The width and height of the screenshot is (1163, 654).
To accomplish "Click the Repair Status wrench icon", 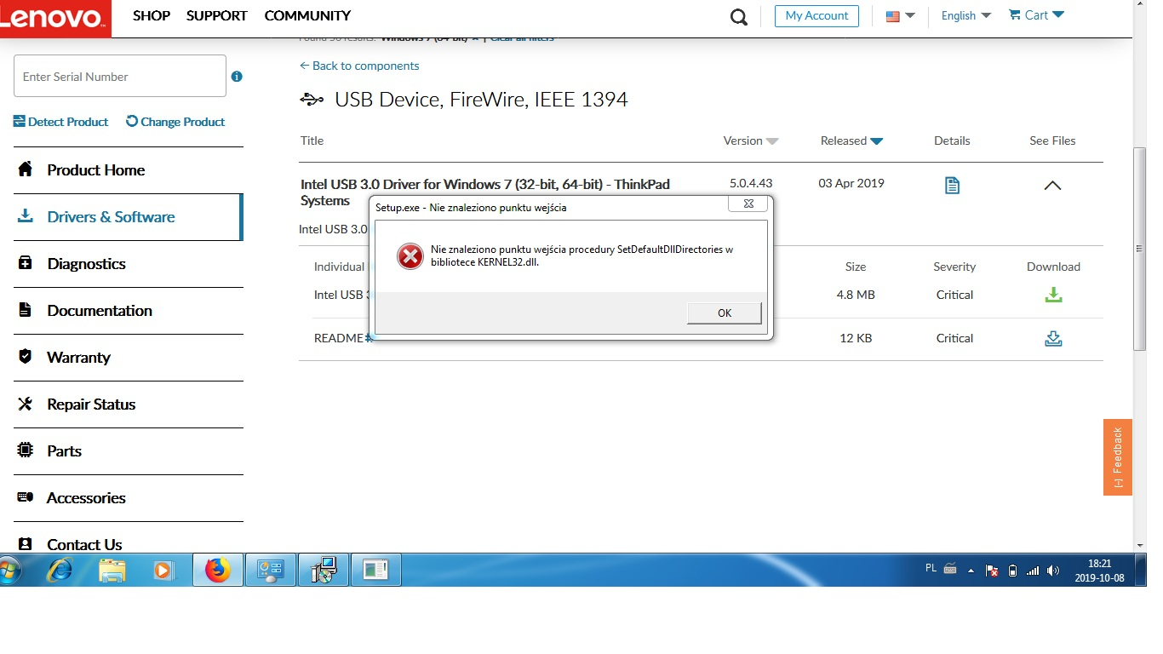I will coord(26,404).
